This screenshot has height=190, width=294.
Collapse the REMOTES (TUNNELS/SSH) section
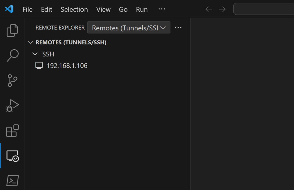pyautogui.click(x=30, y=42)
